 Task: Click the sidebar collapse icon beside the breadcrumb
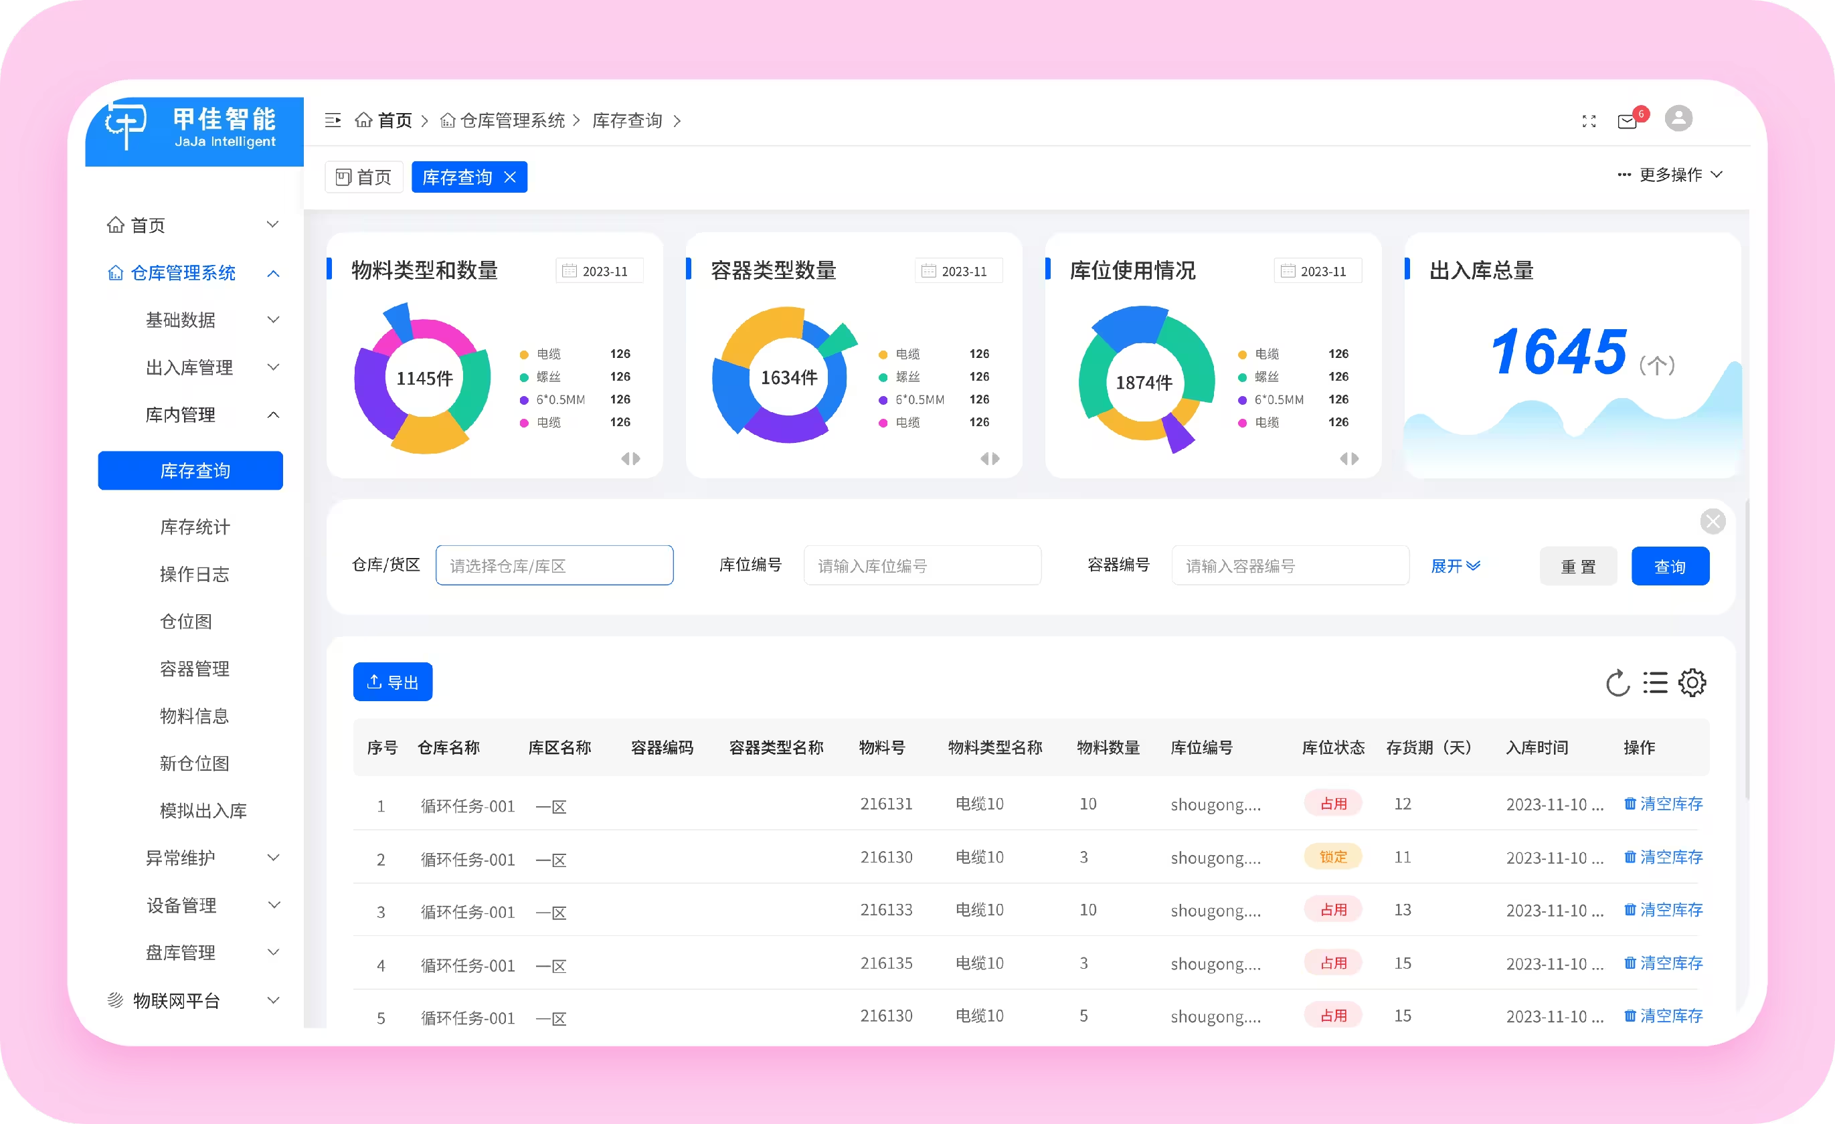tap(333, 120)
